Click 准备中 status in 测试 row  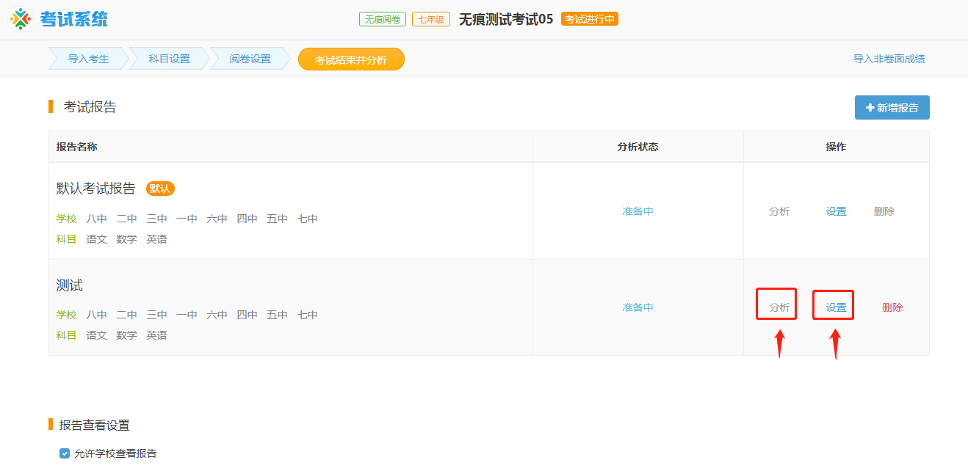click(x=638, y=307)
